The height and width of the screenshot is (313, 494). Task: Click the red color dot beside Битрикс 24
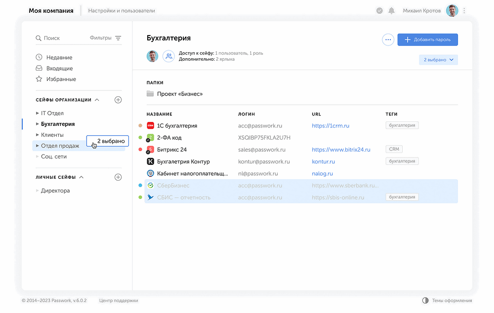(x=140, y=150)
